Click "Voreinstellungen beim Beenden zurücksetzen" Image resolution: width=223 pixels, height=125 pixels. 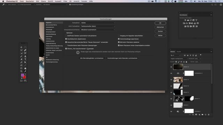[122, 58]
